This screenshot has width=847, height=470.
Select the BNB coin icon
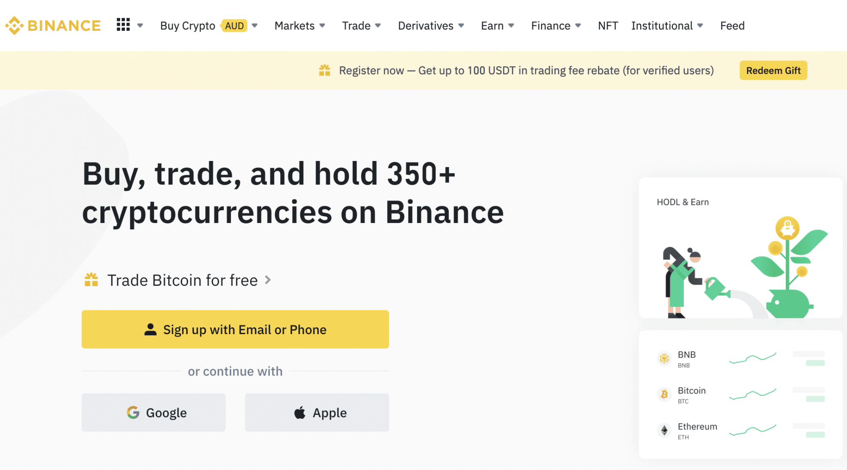pos(664,358)
